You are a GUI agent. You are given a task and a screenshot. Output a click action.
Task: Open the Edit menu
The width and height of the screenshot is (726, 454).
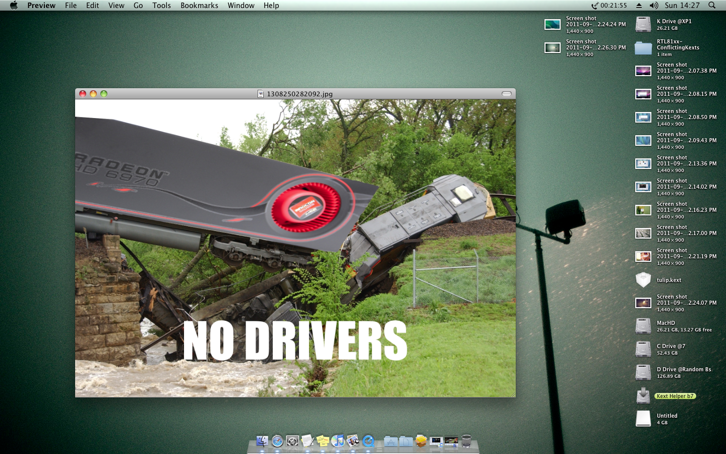click(92, 5)
